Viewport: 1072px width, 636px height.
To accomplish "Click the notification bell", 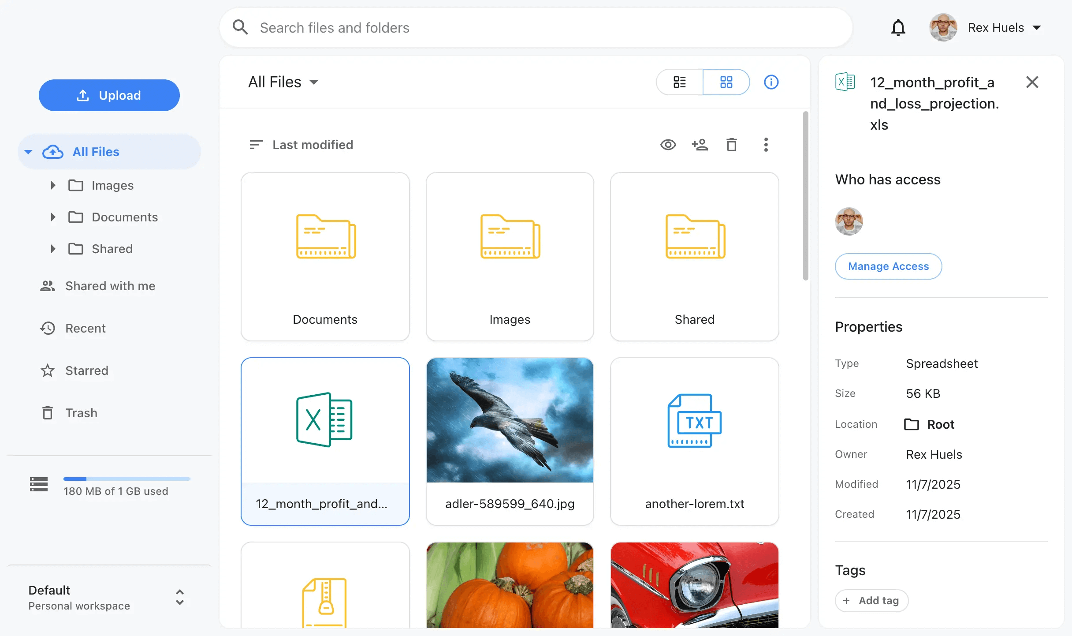I will pyautogui.click(x=898, y=27).
